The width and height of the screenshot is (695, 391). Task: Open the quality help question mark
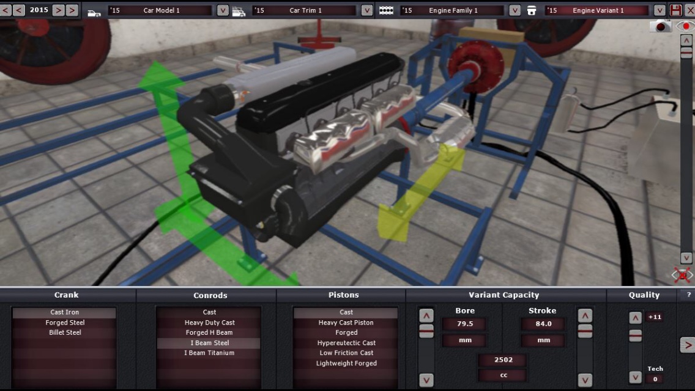coord(688,294)
